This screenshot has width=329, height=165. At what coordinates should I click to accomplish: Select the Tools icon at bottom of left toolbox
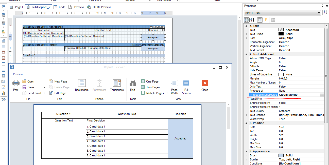(4, 100)
